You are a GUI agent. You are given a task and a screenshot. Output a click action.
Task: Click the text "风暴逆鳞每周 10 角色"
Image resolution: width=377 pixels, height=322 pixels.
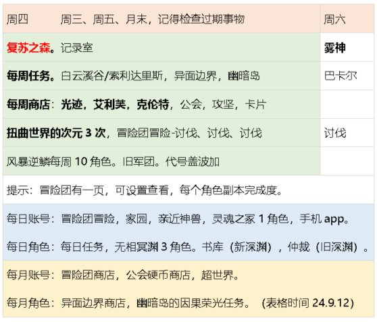tap(59, 161)
